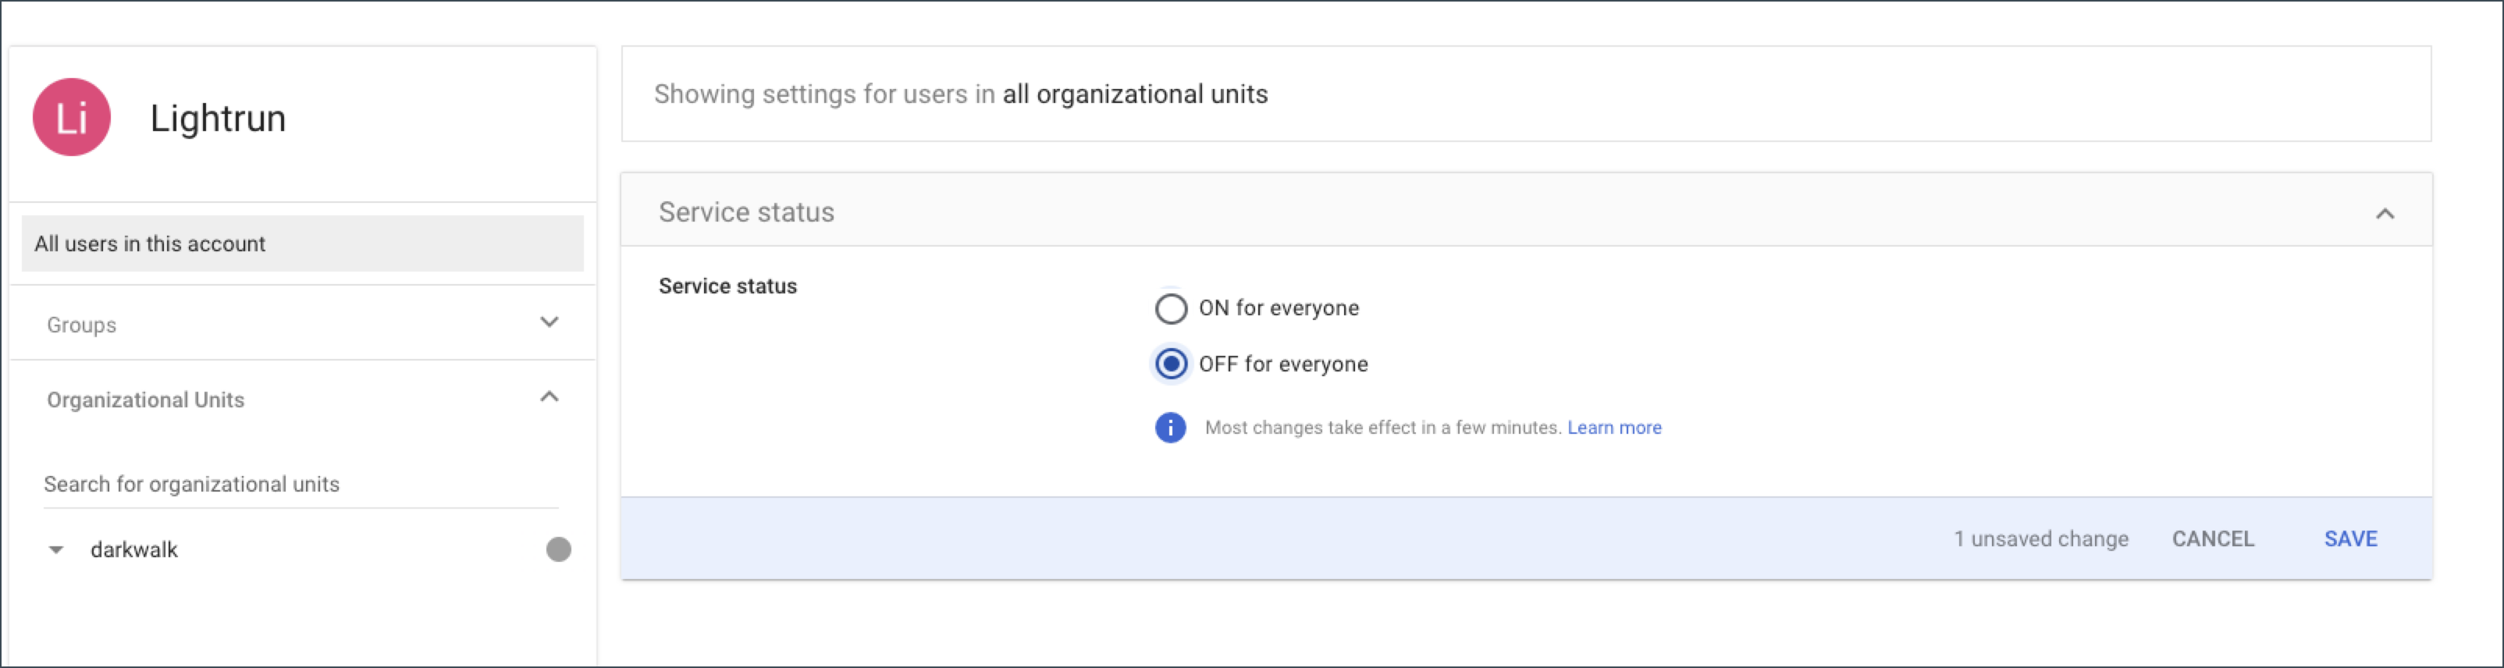
Task: Click the Service status panel heading
Action: [x=746, y=213]
